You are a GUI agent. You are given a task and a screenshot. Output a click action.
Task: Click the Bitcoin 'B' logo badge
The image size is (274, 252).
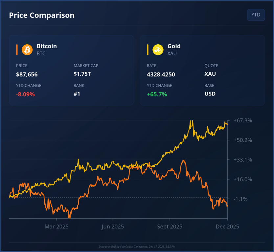pyautogui.click(x=27, y=50)
